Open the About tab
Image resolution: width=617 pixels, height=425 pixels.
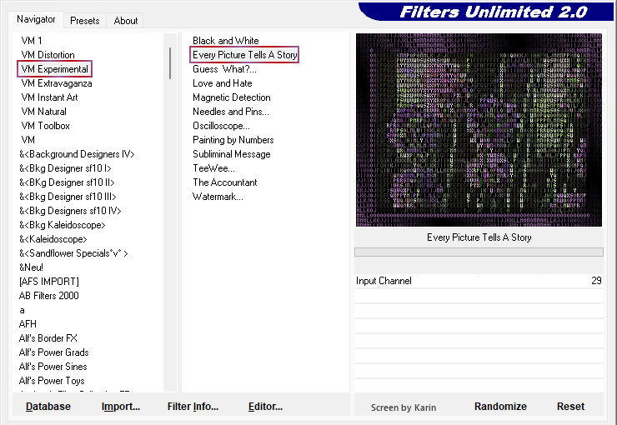point(126,21)
